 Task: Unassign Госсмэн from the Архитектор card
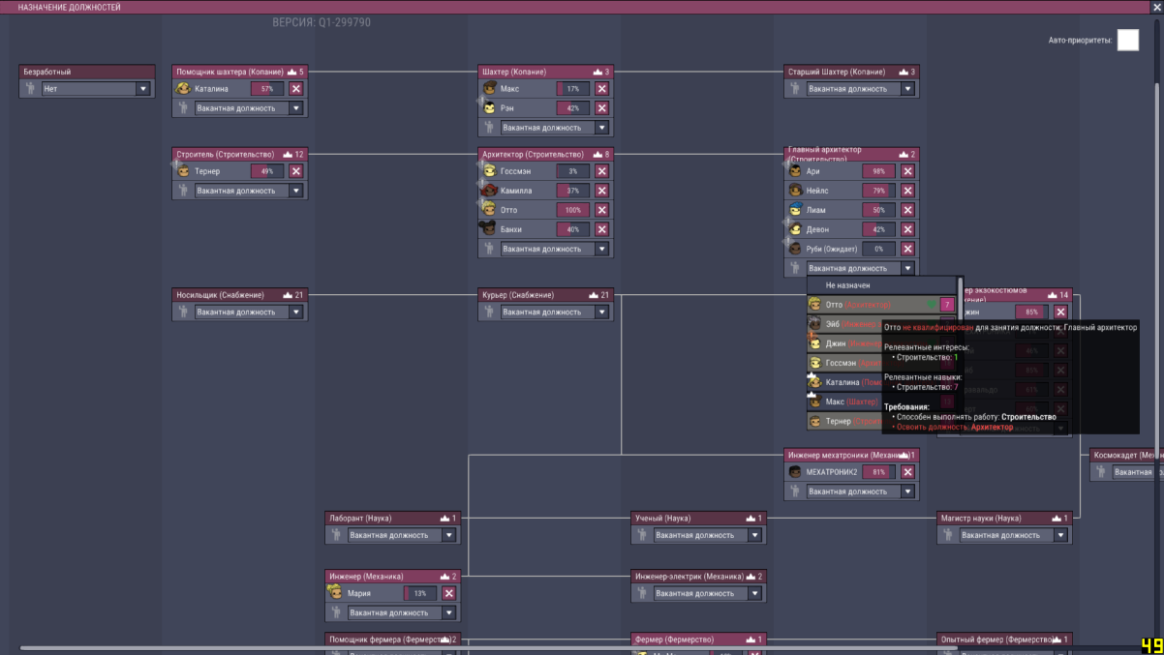pyautogui.click(x=602, y=171)
